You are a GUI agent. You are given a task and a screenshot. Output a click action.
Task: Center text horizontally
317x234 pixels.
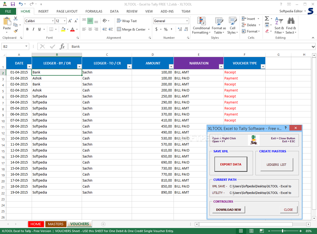(x=90, y=29)
